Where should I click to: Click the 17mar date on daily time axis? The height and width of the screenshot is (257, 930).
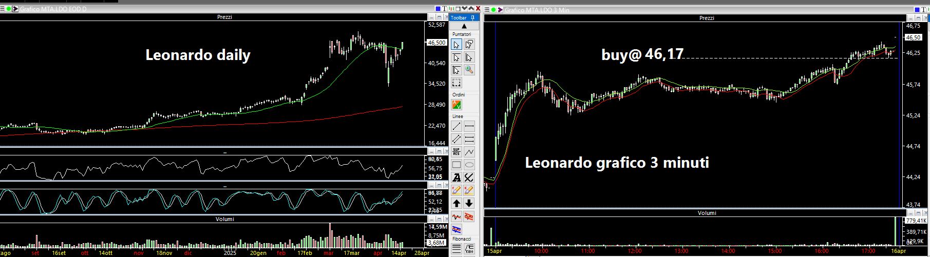click(351, 253)
